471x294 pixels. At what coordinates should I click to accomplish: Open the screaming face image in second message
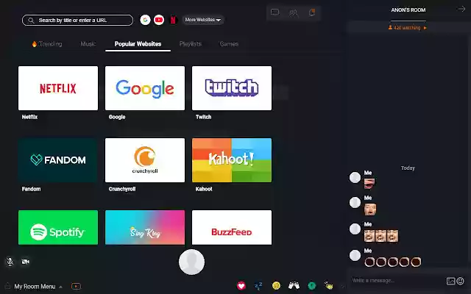370,209
